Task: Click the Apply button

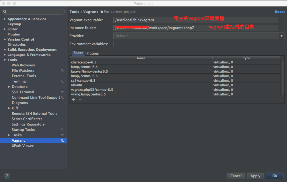Action: (x=255, y=176)
